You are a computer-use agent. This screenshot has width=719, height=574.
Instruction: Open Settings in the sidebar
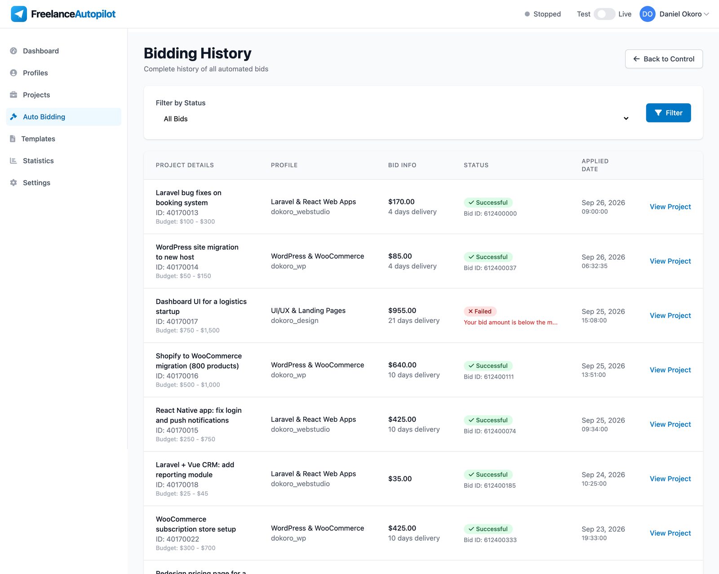(64, 183)
